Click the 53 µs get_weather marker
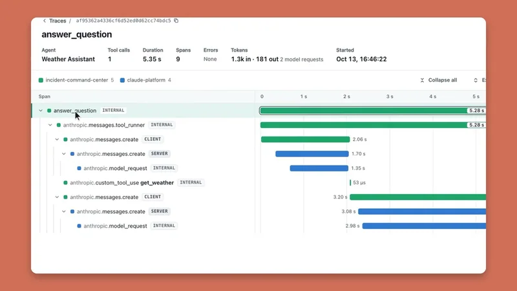 pos(350,182)
